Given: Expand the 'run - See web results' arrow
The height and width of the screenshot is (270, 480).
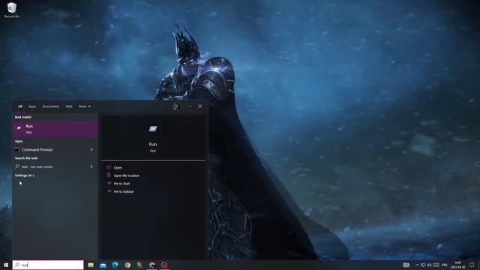Looking at the screenshot, I should coord(91,166).
